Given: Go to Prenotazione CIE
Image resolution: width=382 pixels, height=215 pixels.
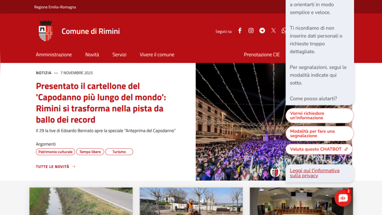Looking at the screenshot, I should click(262, 55).
